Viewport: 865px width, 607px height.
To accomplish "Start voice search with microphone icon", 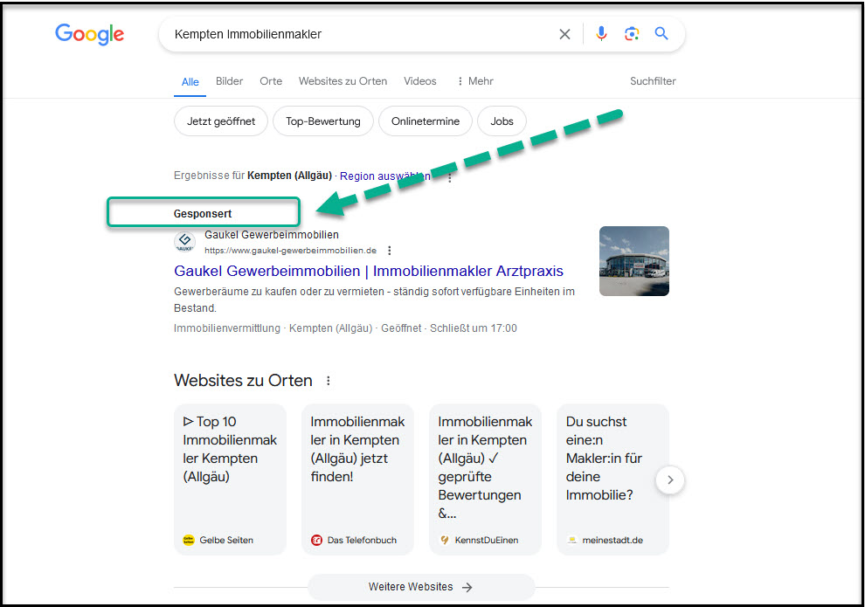I will click(601, 34).
